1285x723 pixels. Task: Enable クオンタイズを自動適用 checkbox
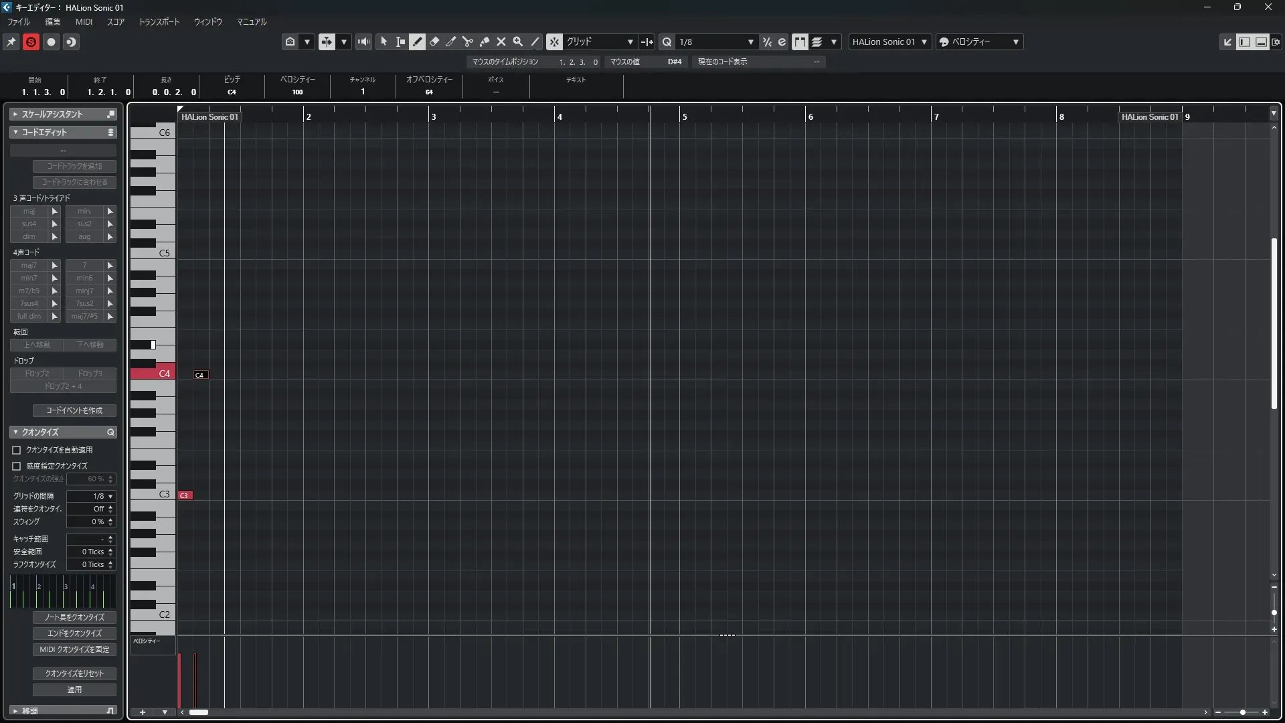[17, 450]
